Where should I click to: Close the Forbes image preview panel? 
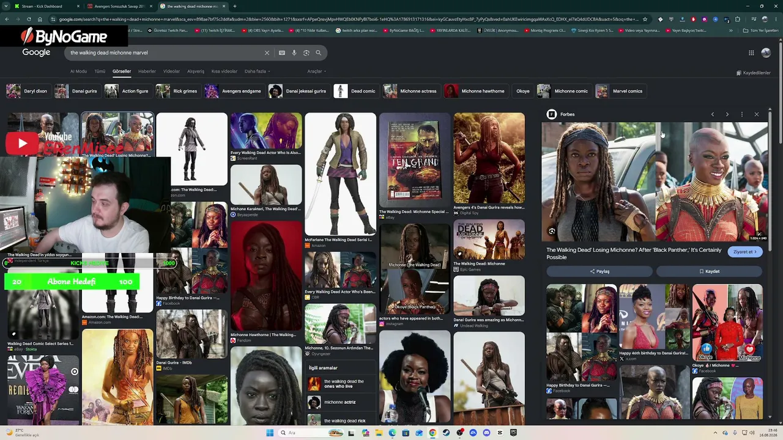click(756, 114)
